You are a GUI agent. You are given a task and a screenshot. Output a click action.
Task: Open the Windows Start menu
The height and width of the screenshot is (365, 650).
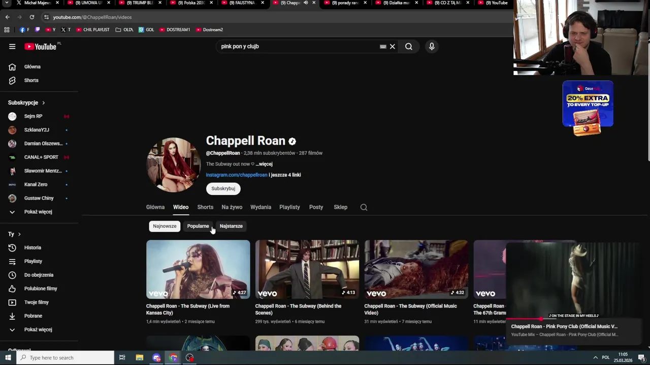(8, 358)
